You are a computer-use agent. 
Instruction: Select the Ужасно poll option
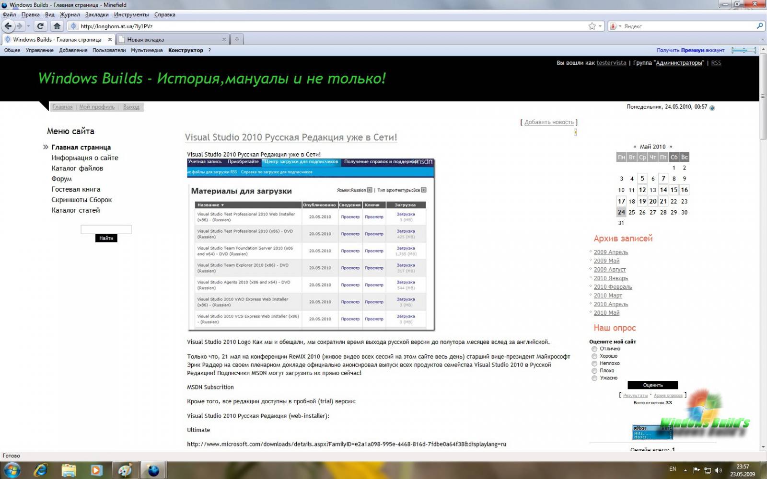pyautogui.click(x=594, y=378)
